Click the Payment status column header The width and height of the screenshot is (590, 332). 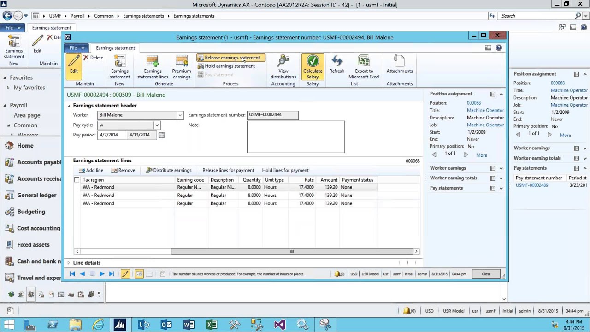pos(358,180)
